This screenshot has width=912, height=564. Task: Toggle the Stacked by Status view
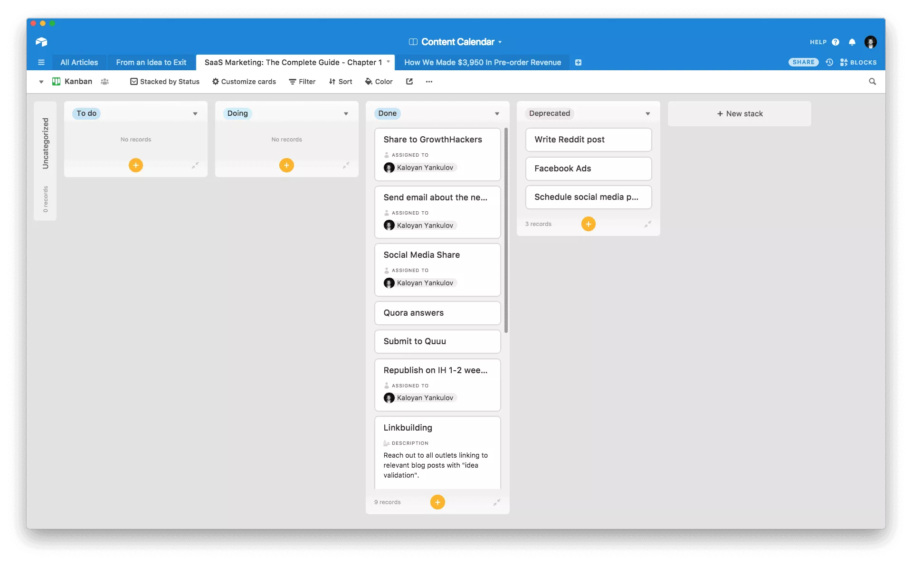coord(164,81)
